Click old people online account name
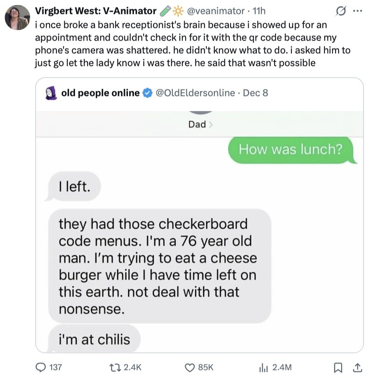The height and width of the screenshot is (378, 372). point(100,93)
